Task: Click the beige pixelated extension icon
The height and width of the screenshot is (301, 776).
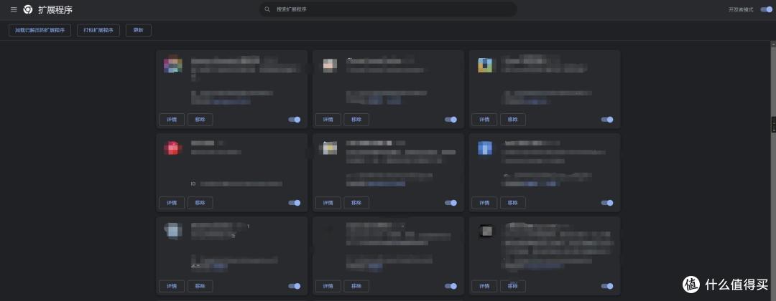Action: tap(330, 65)
